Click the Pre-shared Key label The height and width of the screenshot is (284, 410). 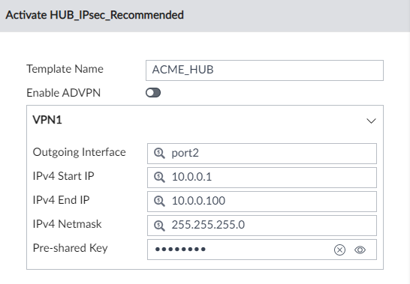pyautogui.click(x=71, y=248)
